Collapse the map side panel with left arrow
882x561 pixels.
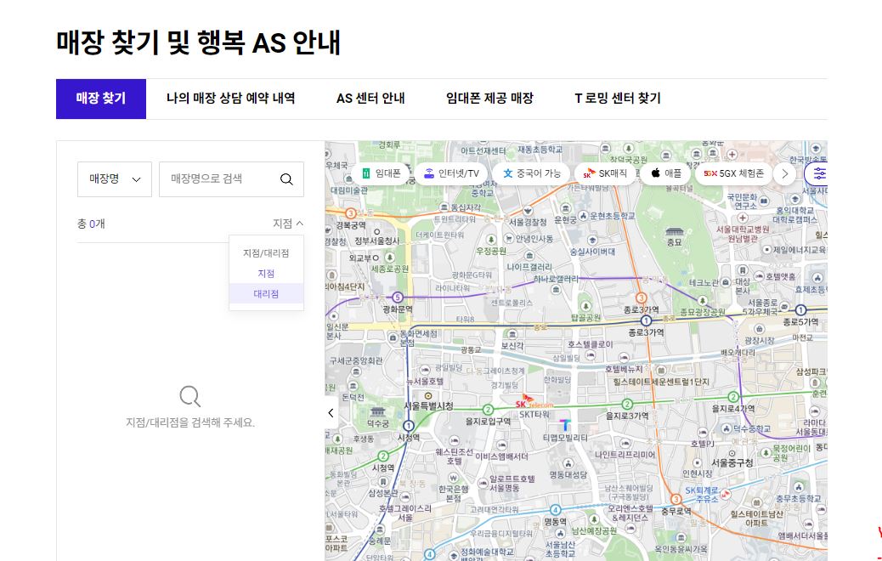pyautogui.click(x=331, y=412)
